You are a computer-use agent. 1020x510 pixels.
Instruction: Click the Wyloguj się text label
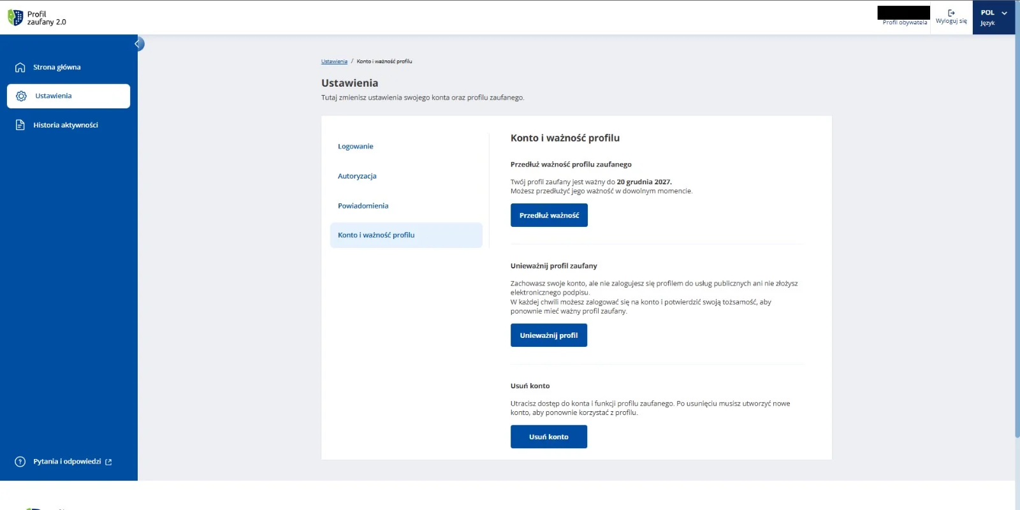[951, 22]
